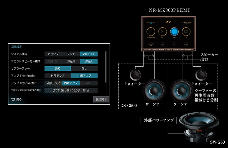Choose マルチ for system configuration
The height and width of the screenshot is (148, 228).
click(71, 54)
